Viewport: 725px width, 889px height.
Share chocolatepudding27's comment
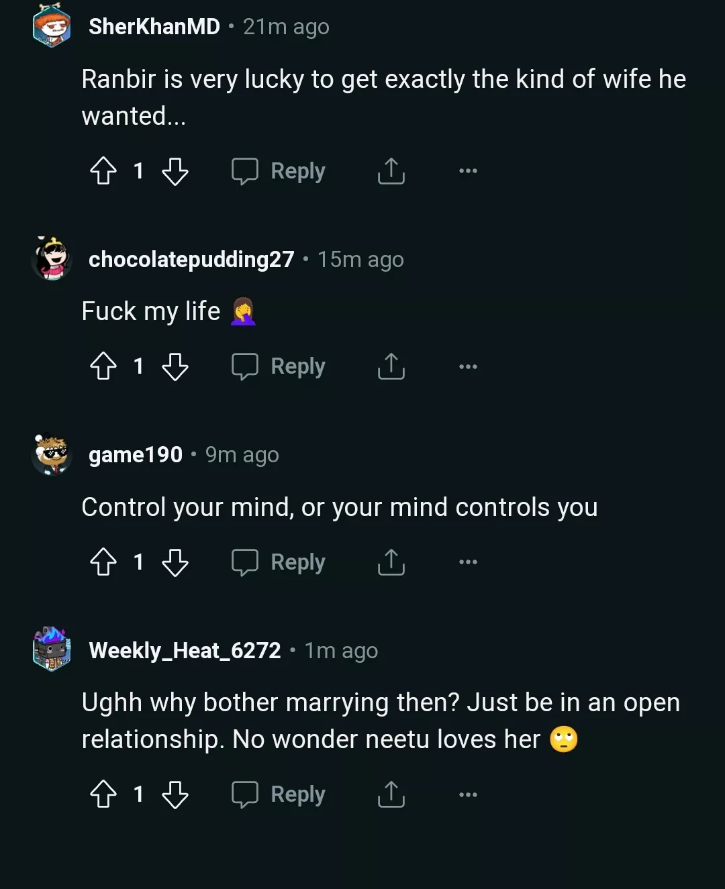tap(391, 367)
